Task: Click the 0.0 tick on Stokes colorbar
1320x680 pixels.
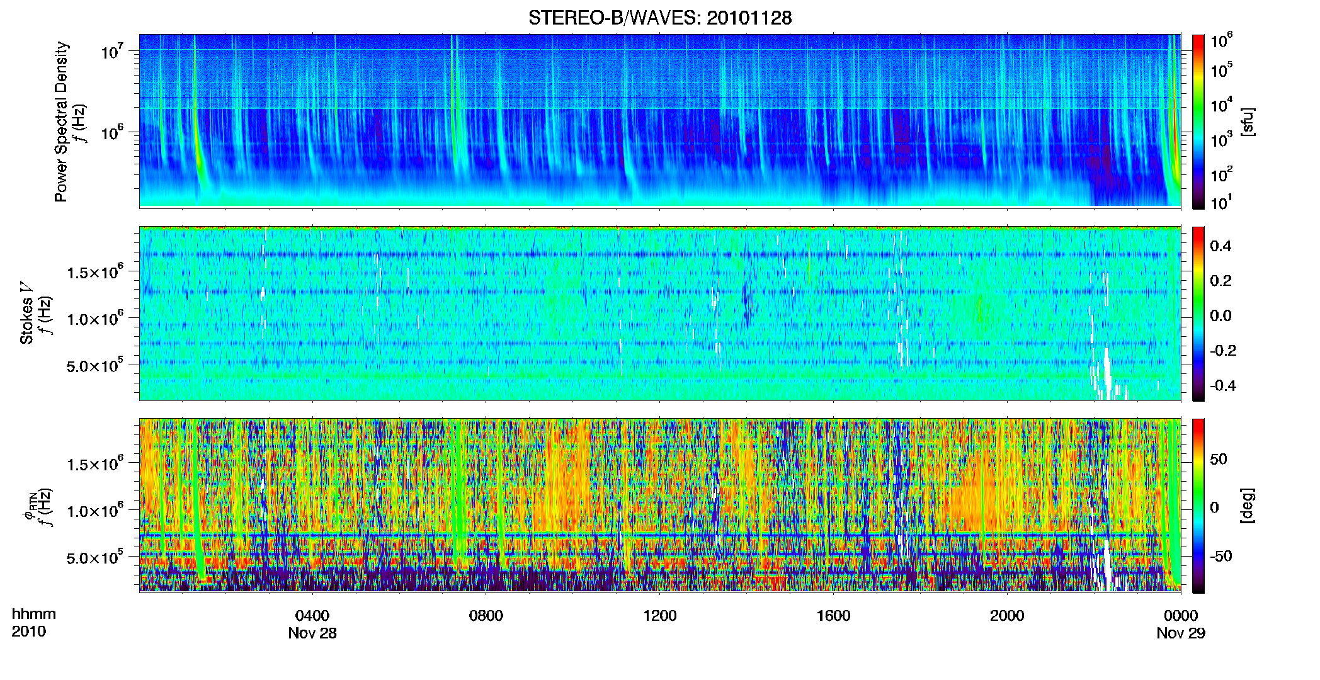Action: (x=1220, y=316)
